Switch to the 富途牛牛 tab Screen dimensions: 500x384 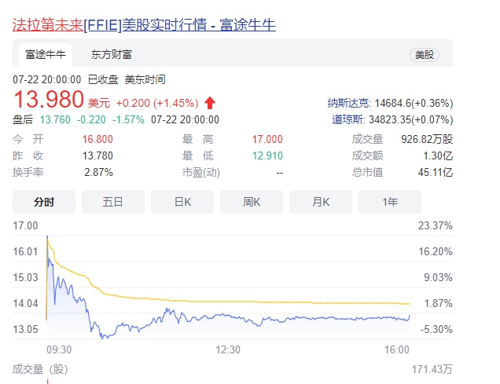46,55
